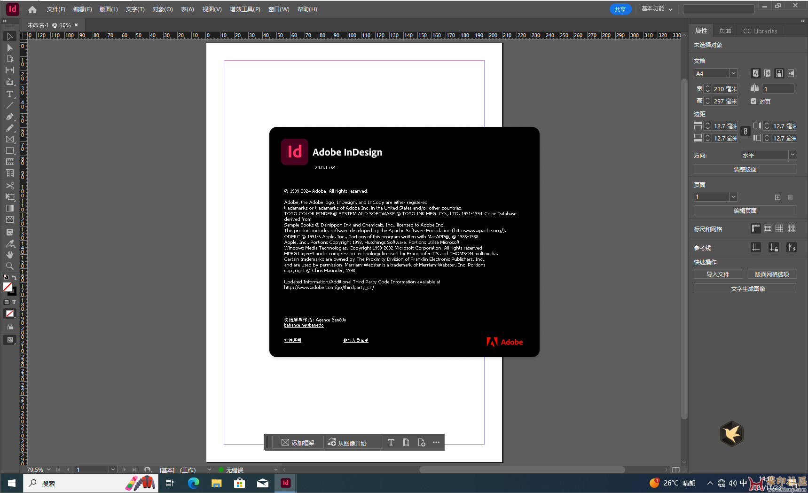Select the Hand tool
Viewport: 808px width, 493px height.
[10, 255]
